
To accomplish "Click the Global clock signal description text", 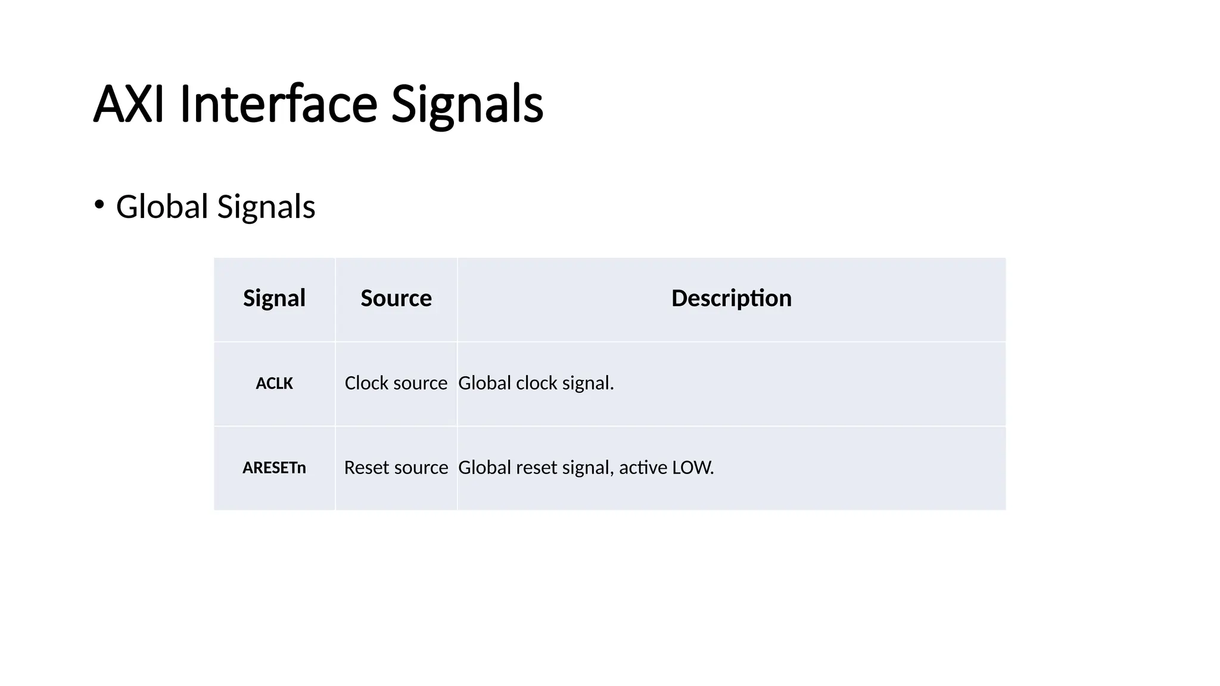I will coord(536,383).
